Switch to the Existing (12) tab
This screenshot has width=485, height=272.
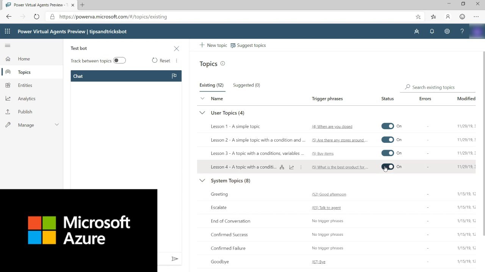coord(211,85)
